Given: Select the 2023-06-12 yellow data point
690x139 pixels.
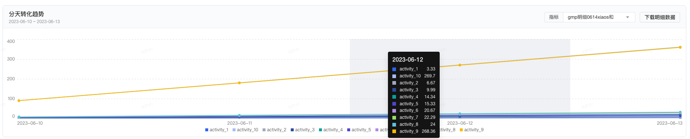Looking at the screenshot, I should (x=460, y=65).
